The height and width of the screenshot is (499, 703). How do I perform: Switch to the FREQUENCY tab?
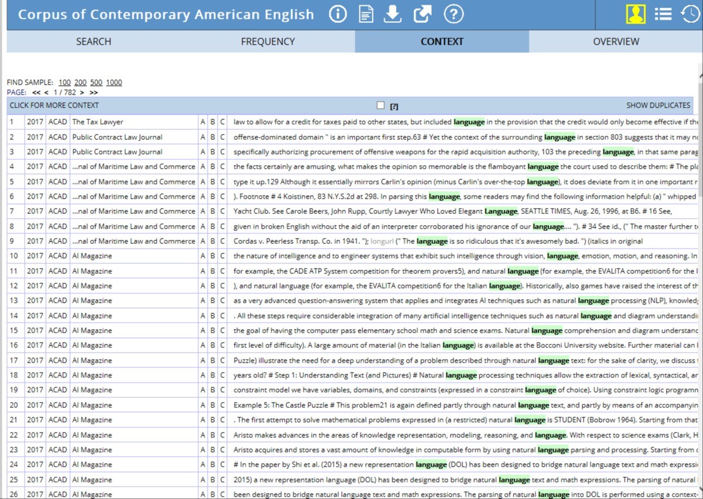(268, 41)
